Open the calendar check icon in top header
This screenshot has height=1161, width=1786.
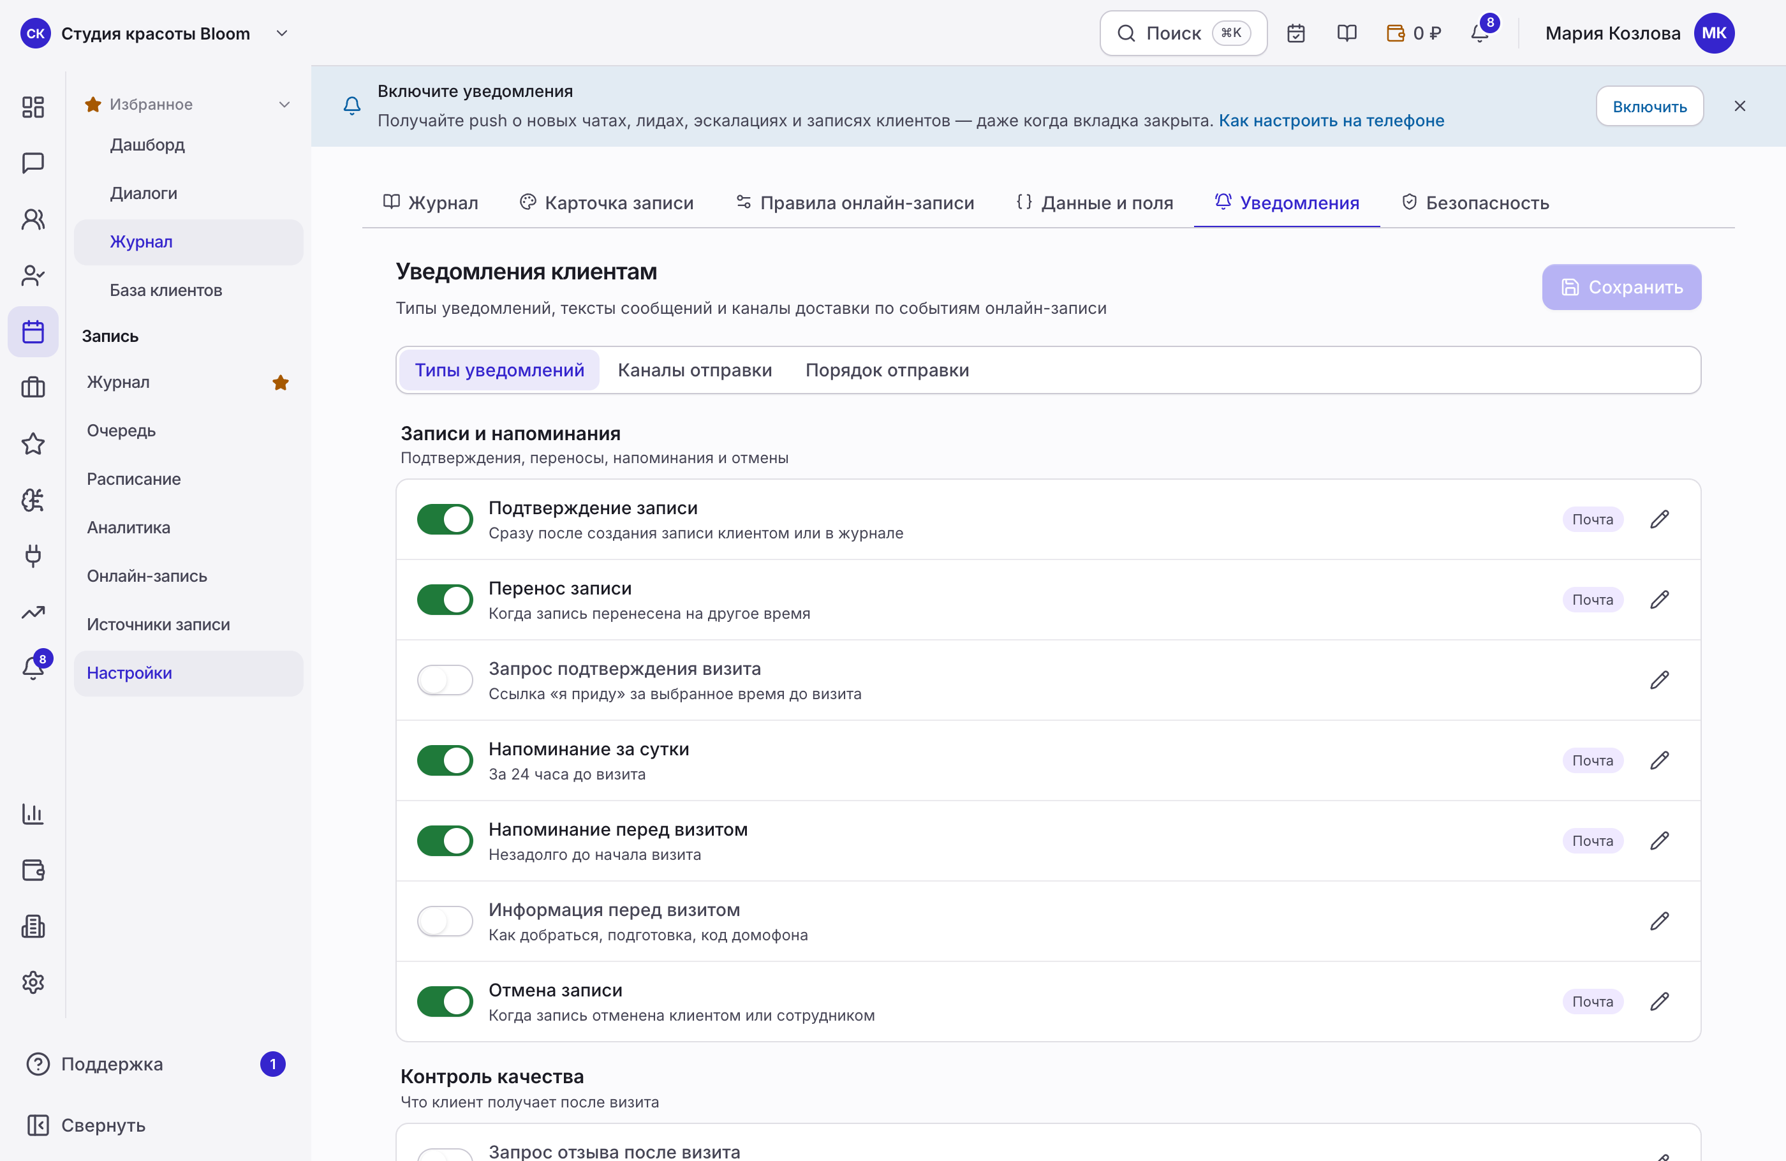1296,33
